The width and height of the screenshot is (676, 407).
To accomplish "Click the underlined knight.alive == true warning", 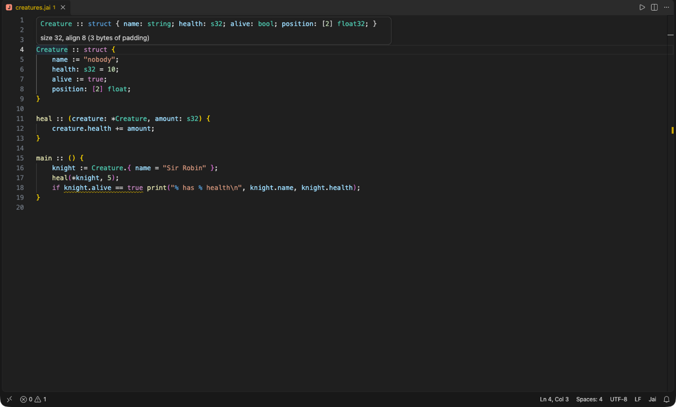I will (104, 188).
